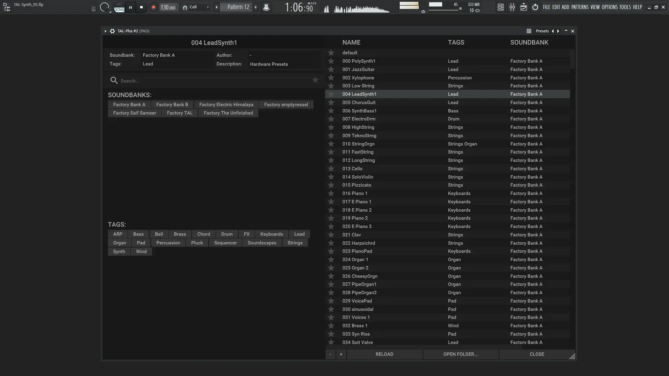The width and height of the screenshot is (669, 376).
Task: Filter by Factory Electric Himalaya soundbank
Action: click(226, 104)
